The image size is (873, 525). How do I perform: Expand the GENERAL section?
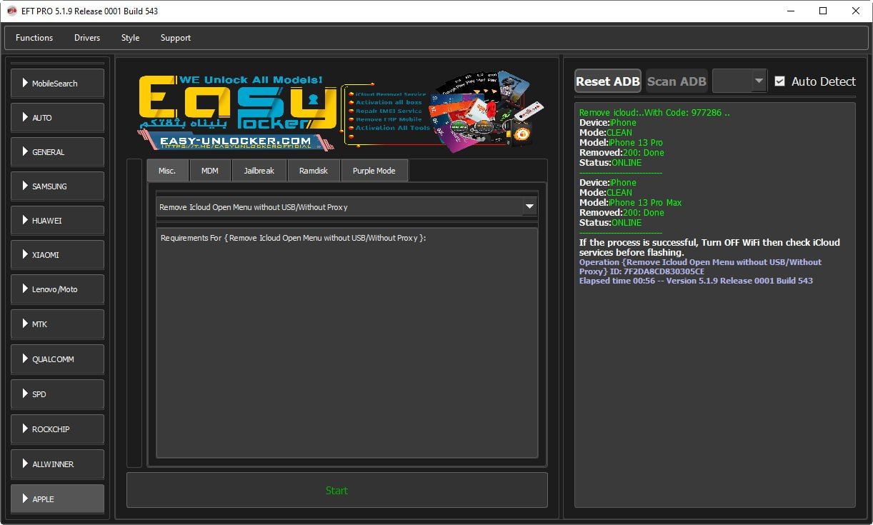(x=57, y=152)
